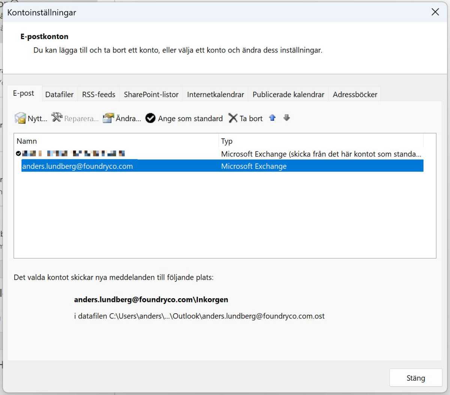Select the E-post tab
The image size is (450, 395).
24,93
